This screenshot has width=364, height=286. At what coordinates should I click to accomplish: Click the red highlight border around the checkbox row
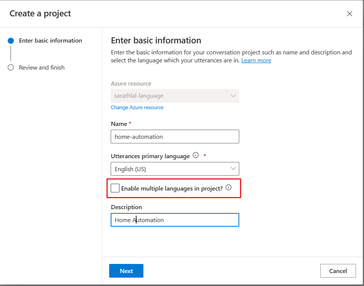click(x=173, y=179)
